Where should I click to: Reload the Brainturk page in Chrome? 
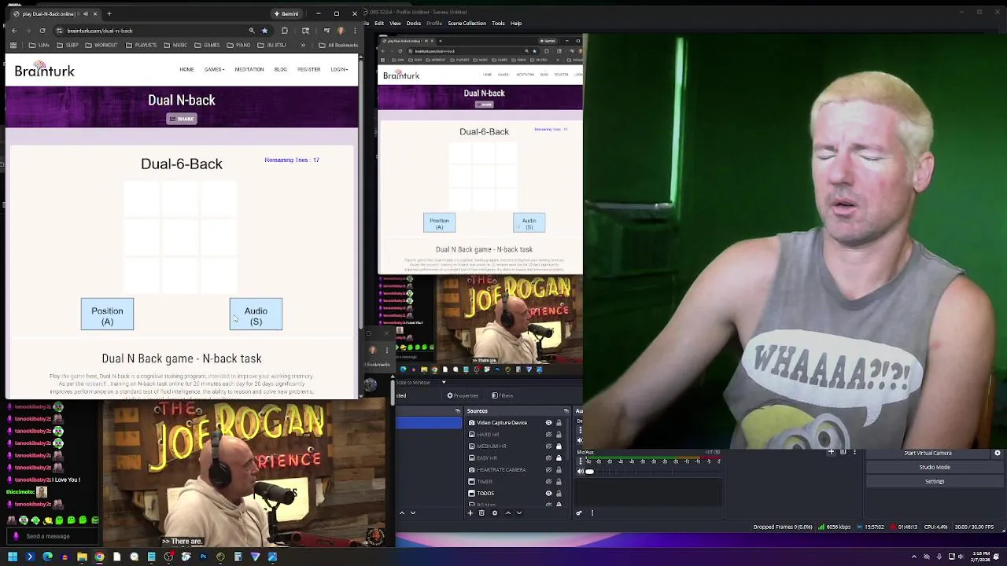pyautogui.click(x=42, y=31)
